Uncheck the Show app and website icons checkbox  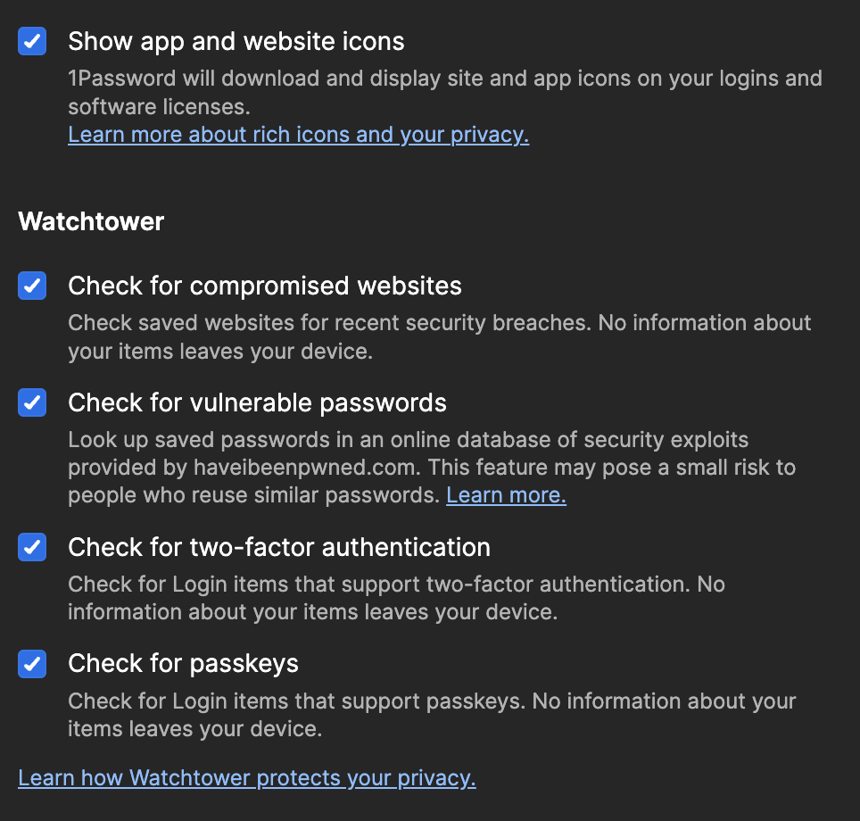(32, 41)
